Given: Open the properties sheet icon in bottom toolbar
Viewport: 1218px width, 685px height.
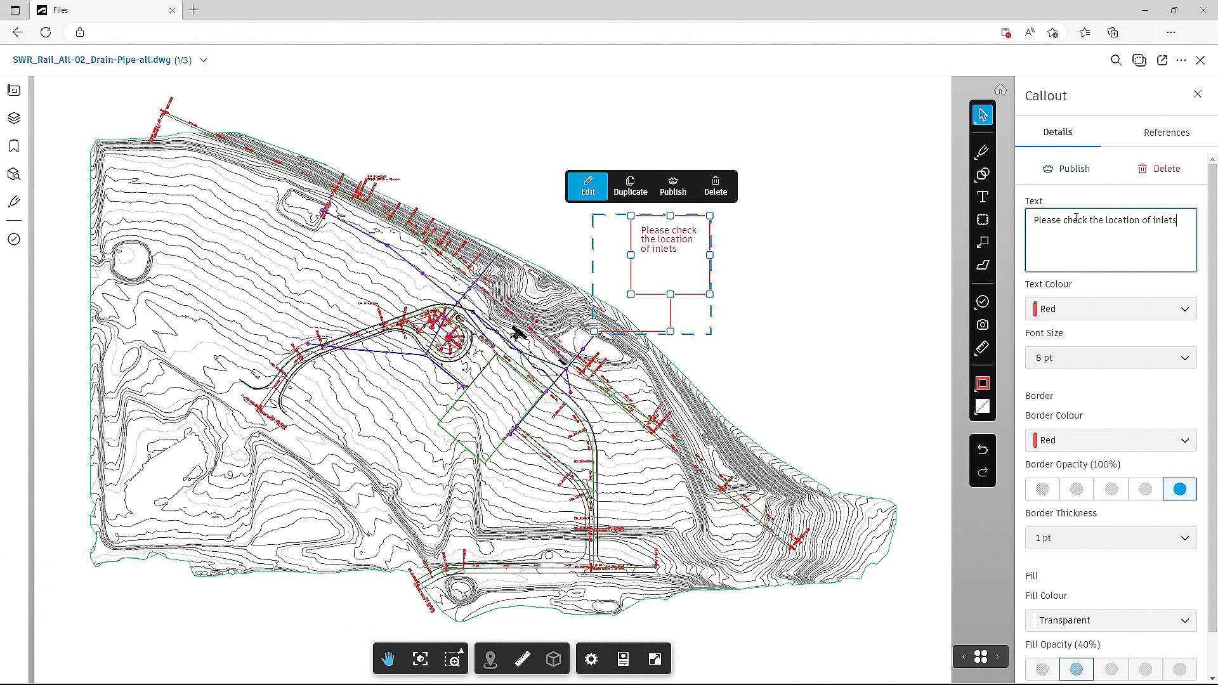Looking at the screenshot, I should (623, 659).
